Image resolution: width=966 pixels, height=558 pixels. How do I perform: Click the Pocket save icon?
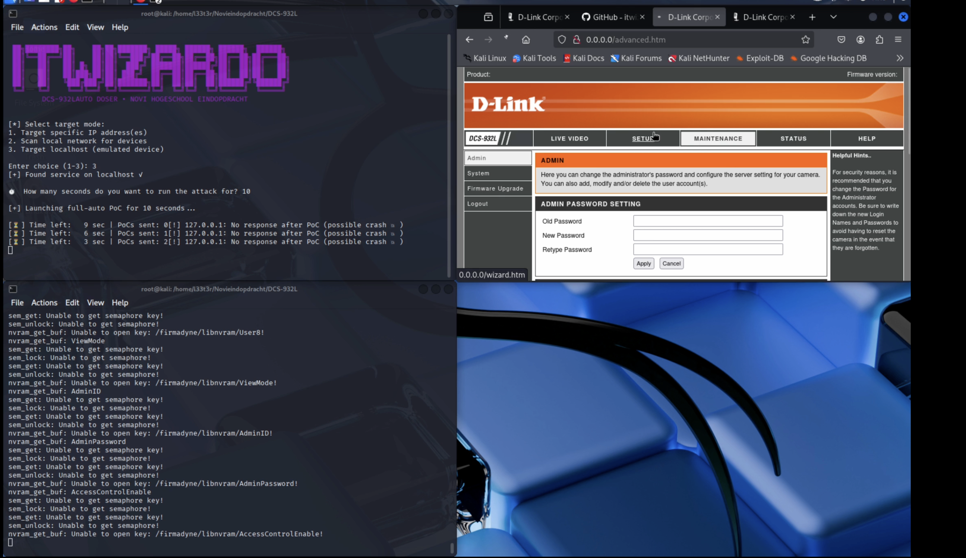[x=841, y=40]
